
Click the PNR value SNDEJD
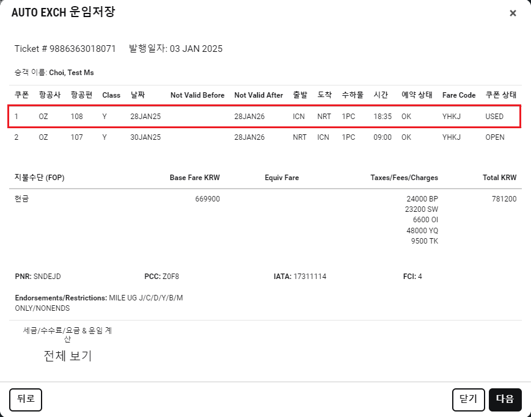(x=46, y=277)
